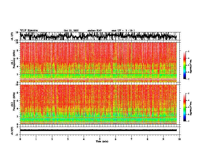Click inside the ch.1 spectrogram panel
Viewport: 202px width, 156px height.
[x=98, y=62]
